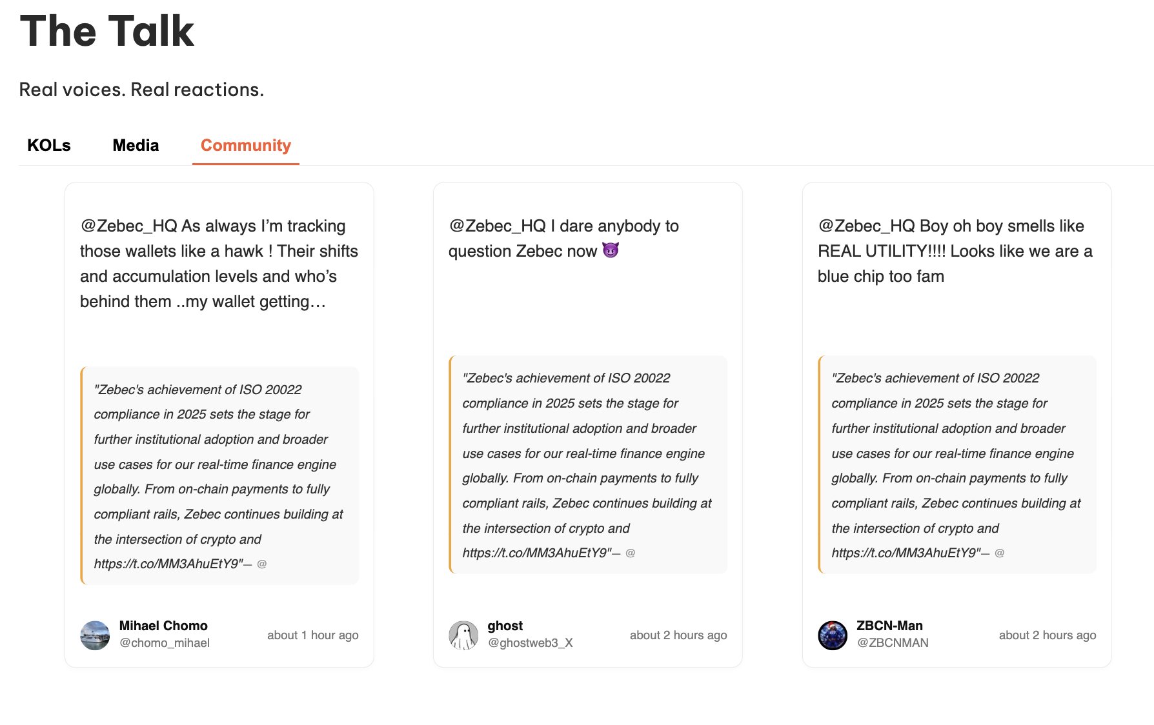
Task: Click the @ icon in ghost's quoted post
Action: coord(631,553)
